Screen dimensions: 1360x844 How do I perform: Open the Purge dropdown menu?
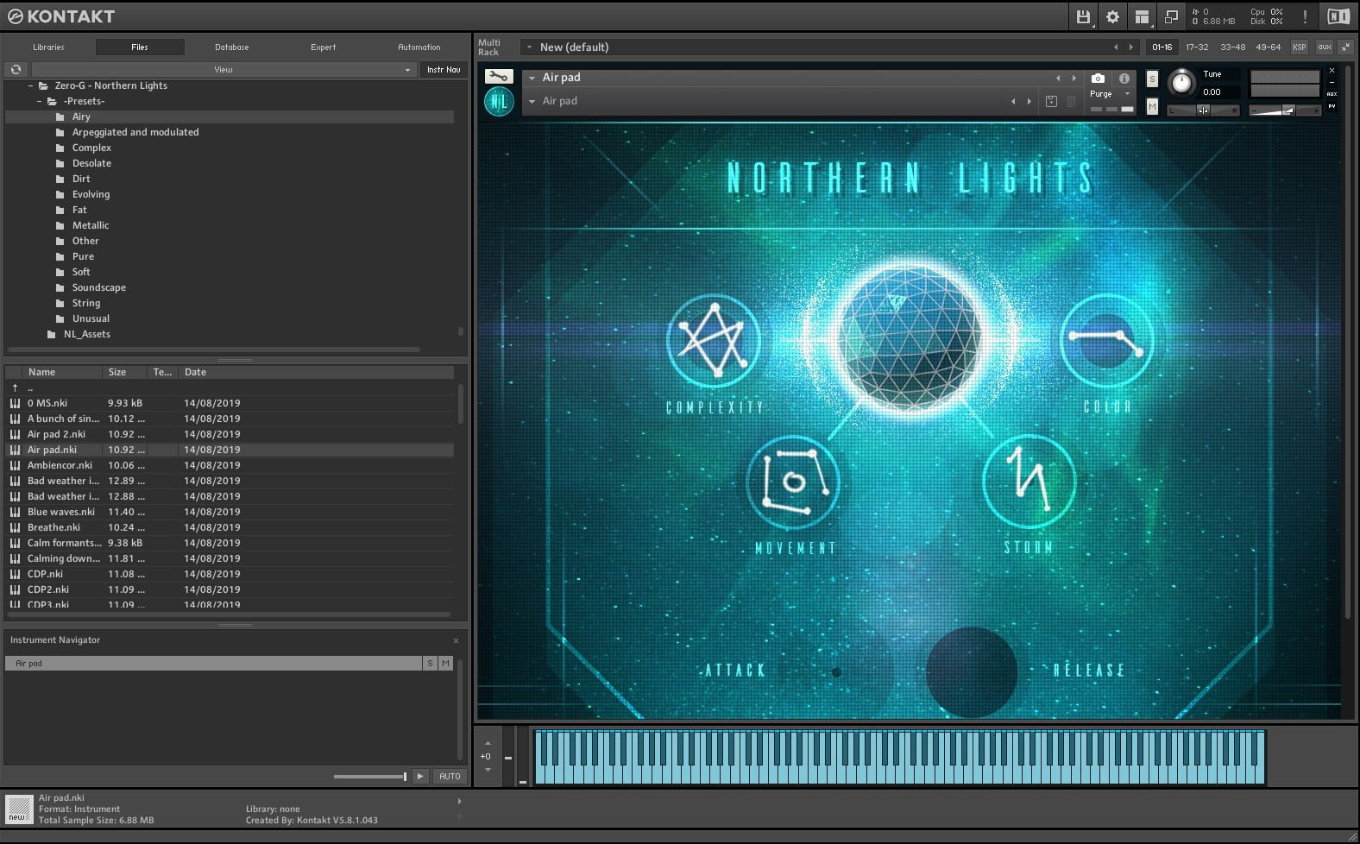(x=1110, y=93)
